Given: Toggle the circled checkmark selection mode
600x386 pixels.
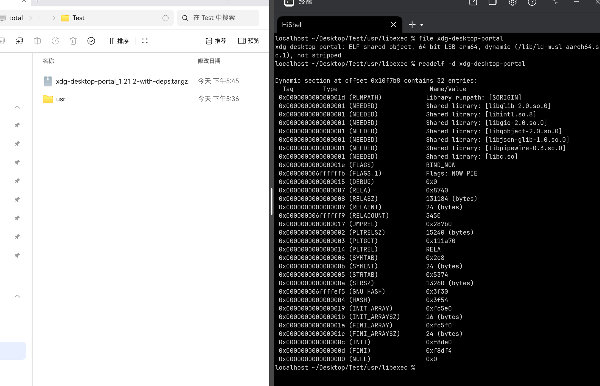Looking at the screenshot, I should tap(91, 41).
